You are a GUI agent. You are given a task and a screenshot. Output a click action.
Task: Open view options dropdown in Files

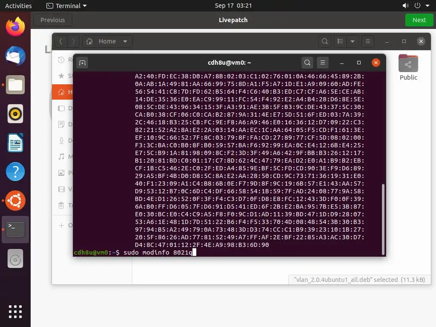353,41
